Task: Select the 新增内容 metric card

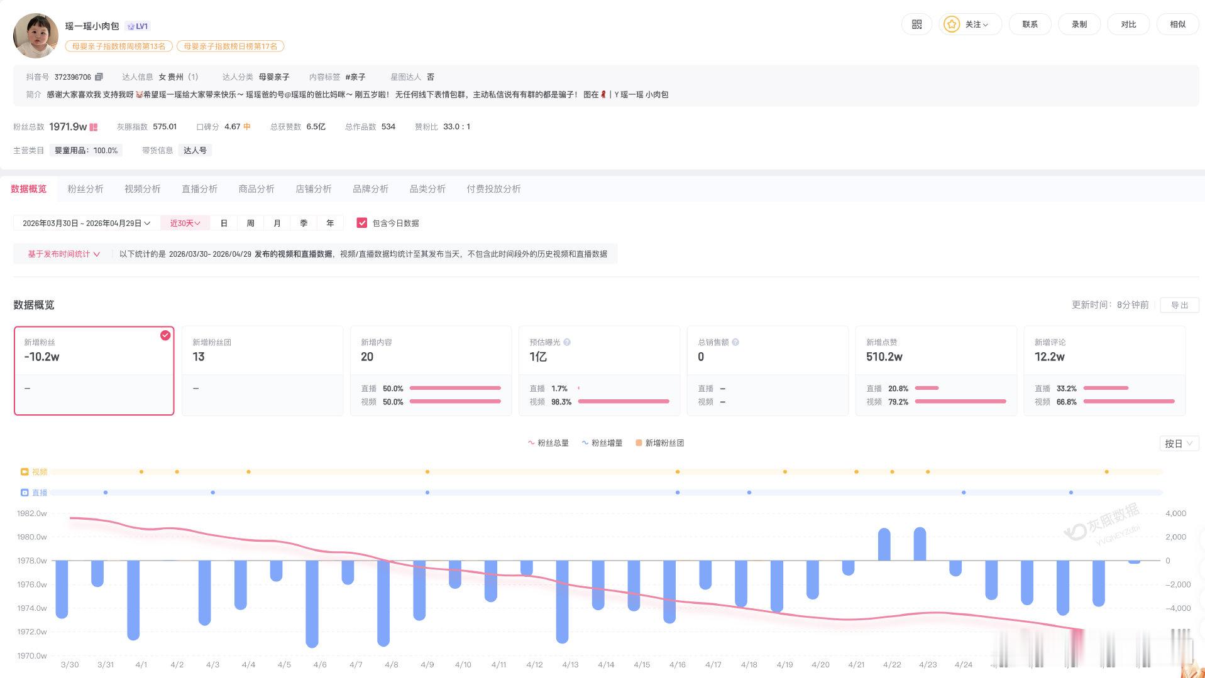Action: 431,370
